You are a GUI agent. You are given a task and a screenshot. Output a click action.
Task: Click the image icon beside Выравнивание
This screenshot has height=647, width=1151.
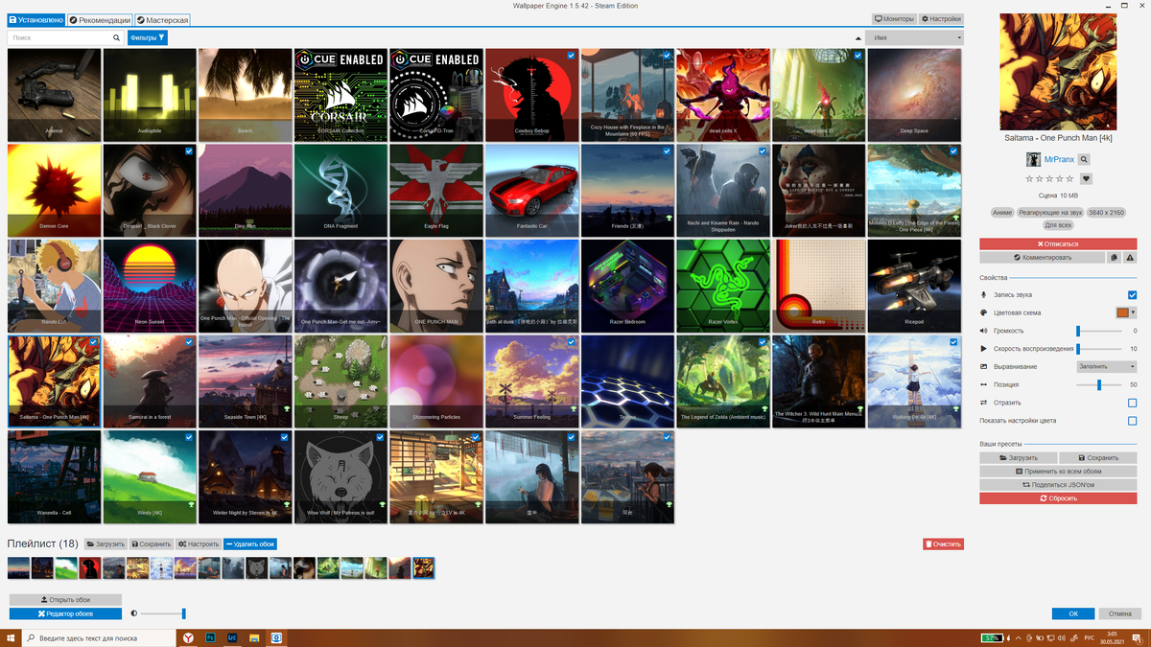983,367
